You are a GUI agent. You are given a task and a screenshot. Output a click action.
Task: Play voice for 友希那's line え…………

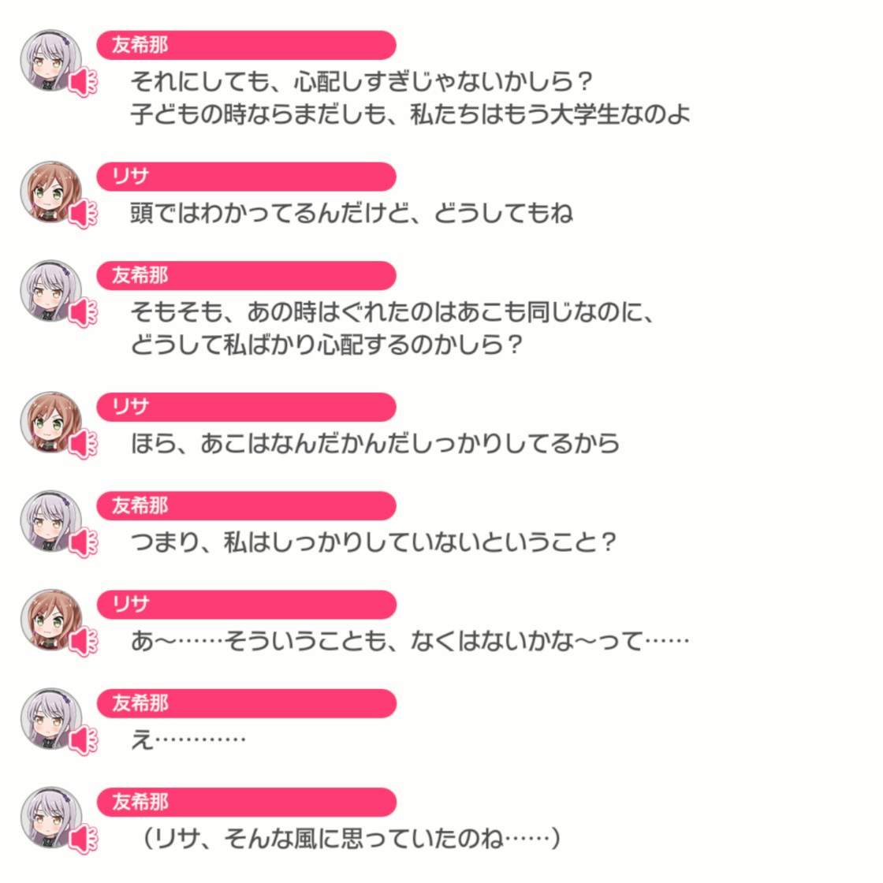[84, 740]
